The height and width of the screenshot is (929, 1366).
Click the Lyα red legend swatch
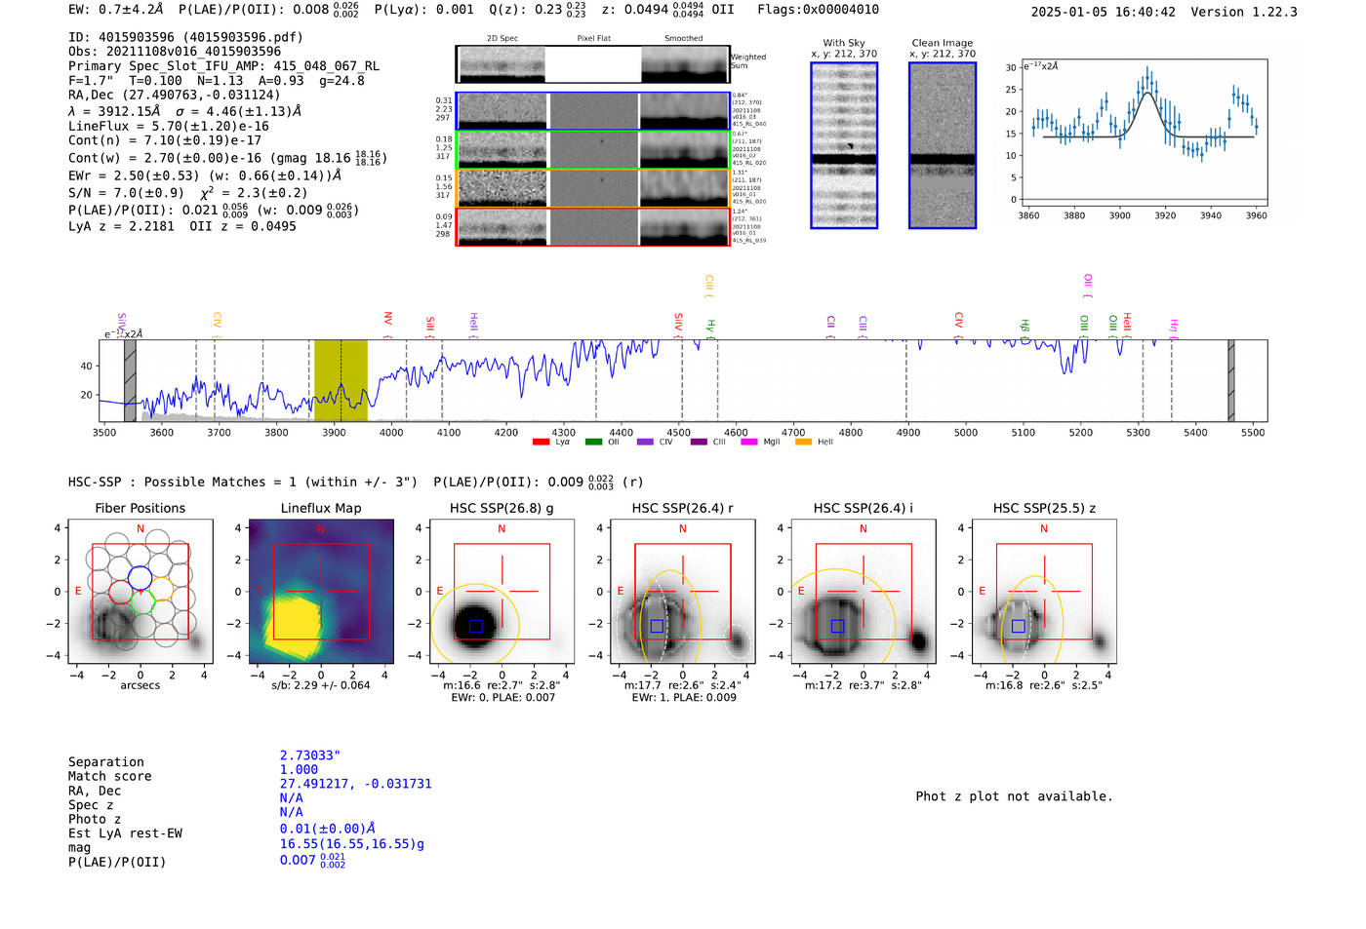[x=541, y=442]
